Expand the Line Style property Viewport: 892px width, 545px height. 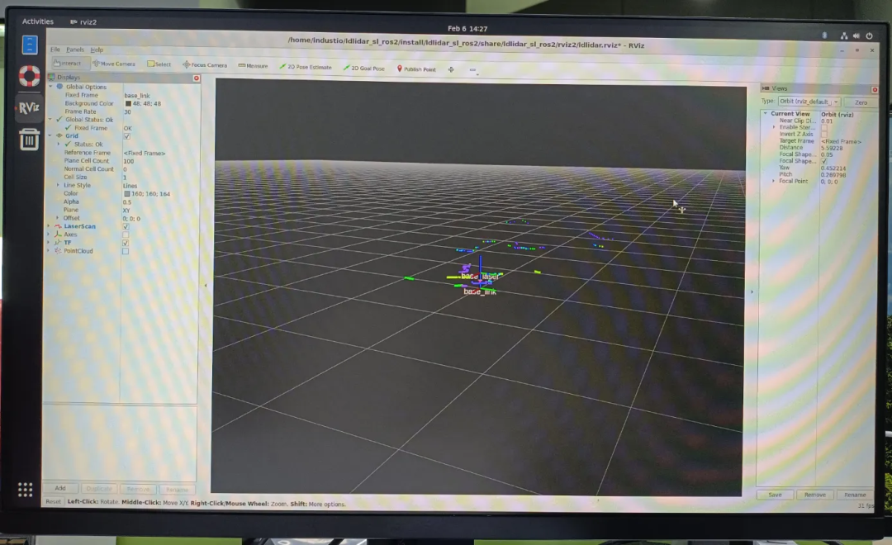(x=58, y=185)
